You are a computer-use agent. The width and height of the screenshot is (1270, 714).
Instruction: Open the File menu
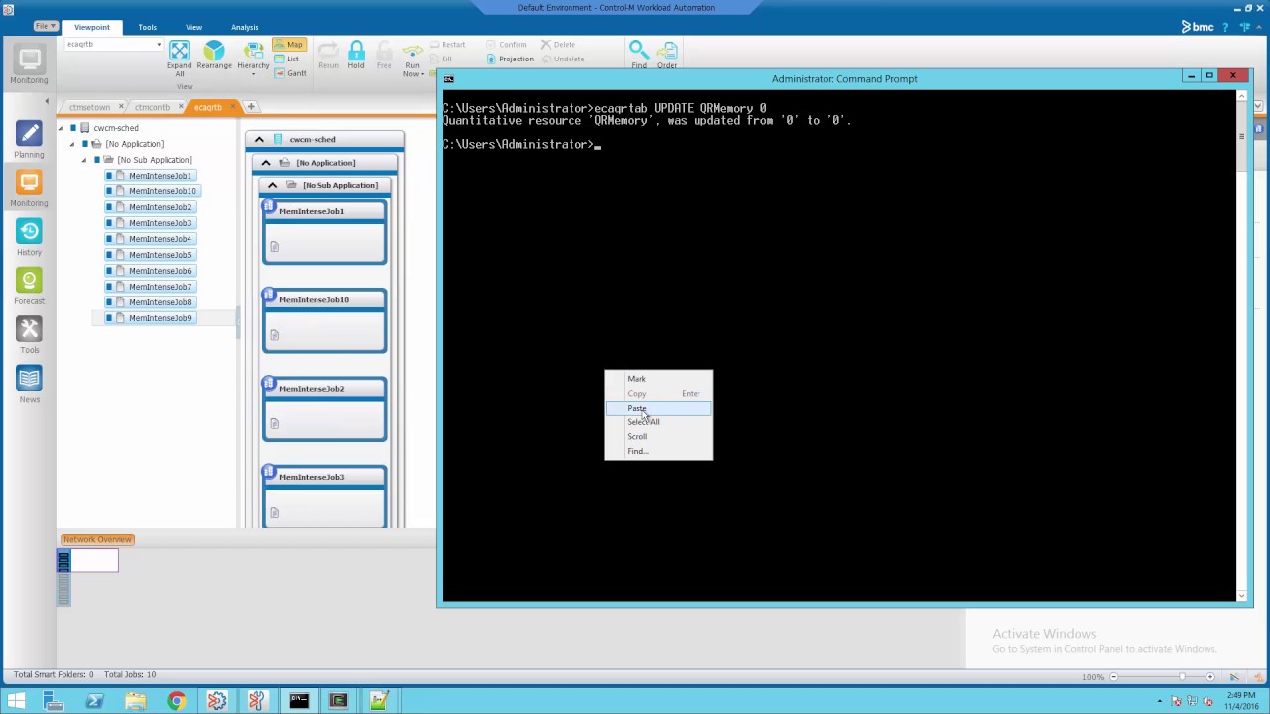tap(45, 26)
